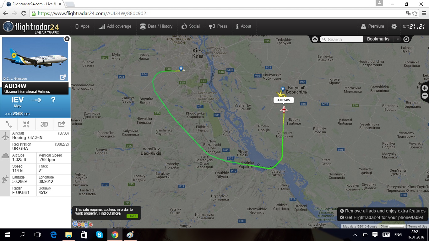The width and height of the screenshot is (429, 241).
Task: Open the playback clock icon
Action: pyautogui.click(x=406, y=39)
